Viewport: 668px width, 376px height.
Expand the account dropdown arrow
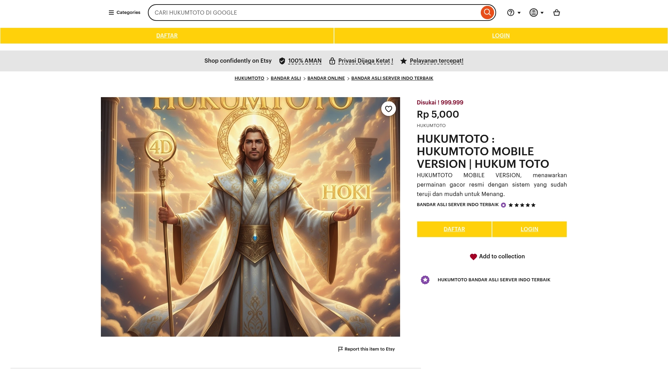542,13
